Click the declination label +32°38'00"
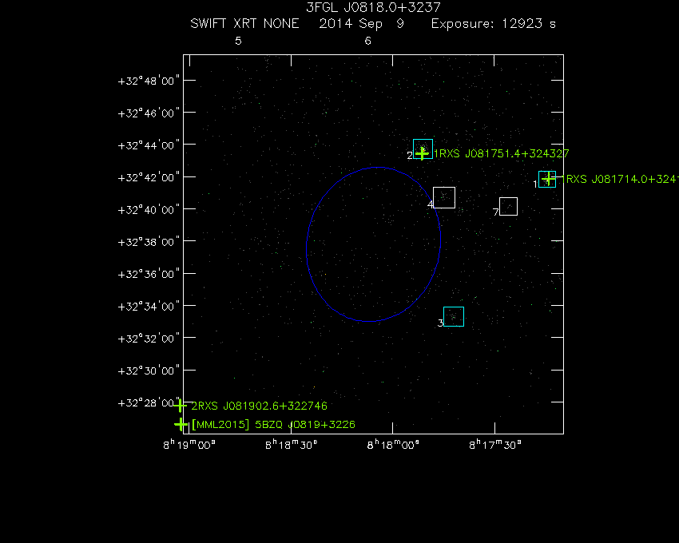This screenshot has height=543, width=679. tap(149, 242)
